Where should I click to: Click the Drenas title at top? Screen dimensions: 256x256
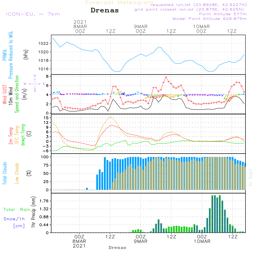point(105,10)
